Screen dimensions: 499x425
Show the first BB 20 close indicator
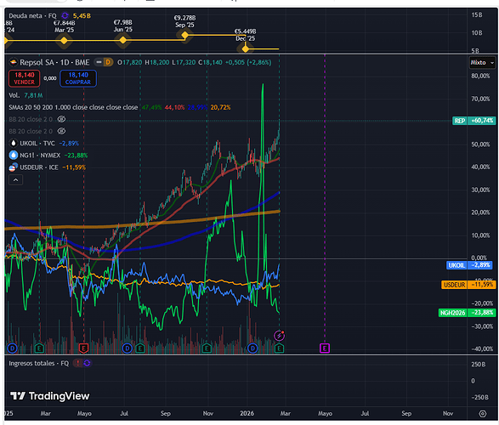[x=61, y=119]
